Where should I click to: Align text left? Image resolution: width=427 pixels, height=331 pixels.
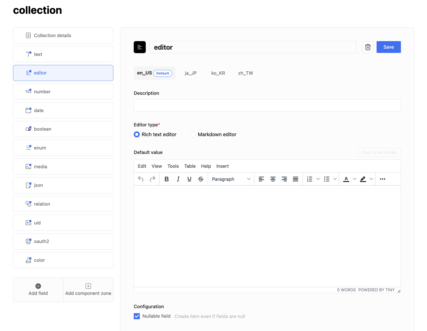tap(261, 179)
